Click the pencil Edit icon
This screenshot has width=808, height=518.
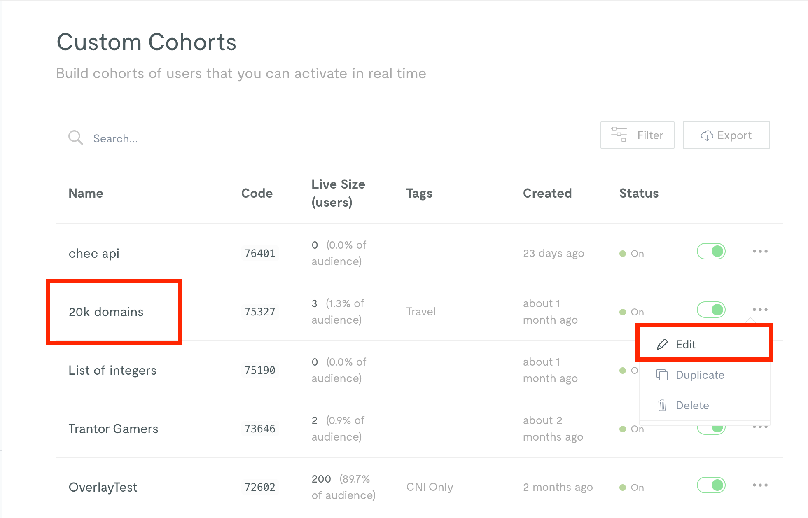662,344
